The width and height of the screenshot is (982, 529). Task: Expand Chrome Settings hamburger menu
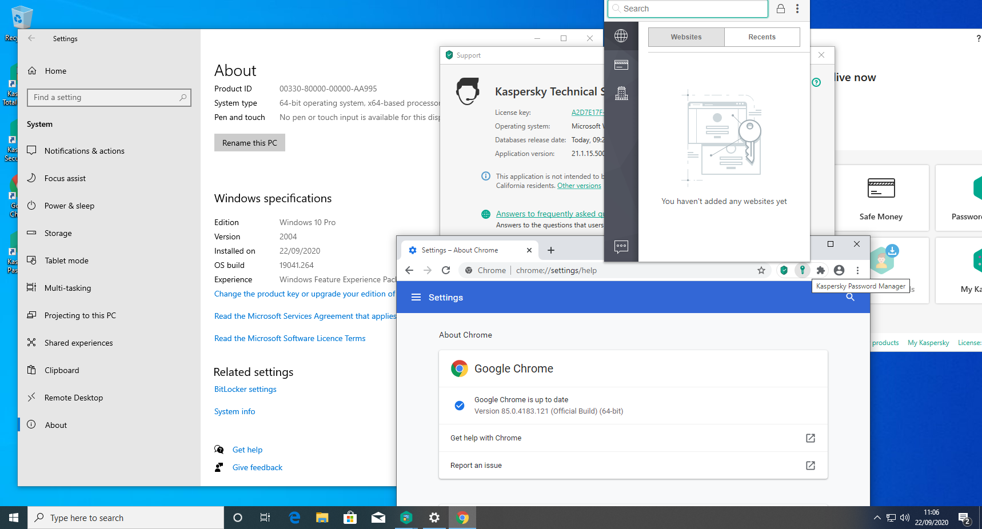[416, 297]
